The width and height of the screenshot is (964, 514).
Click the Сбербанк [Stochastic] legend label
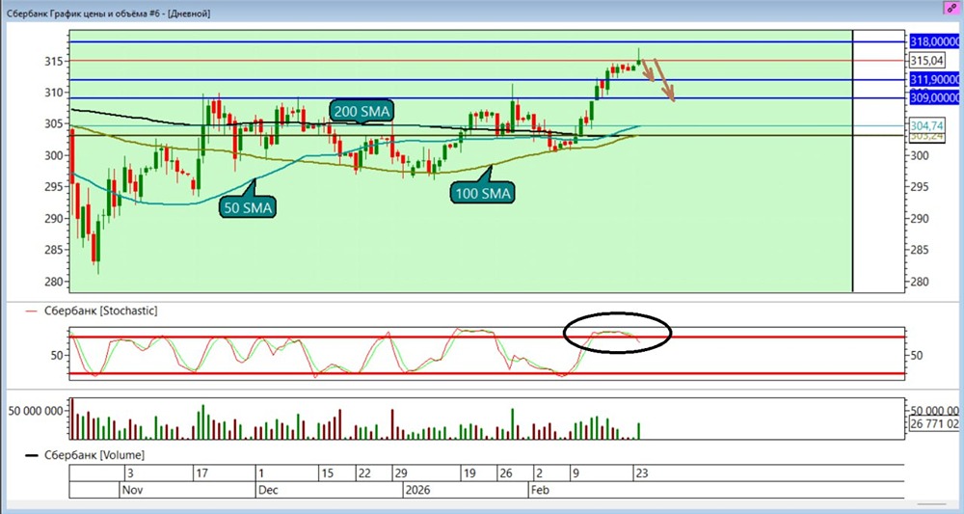[x=100, y=311]
